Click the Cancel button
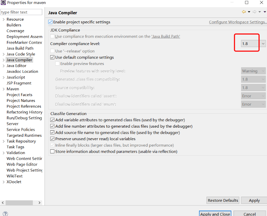 [x=249, y=214]
